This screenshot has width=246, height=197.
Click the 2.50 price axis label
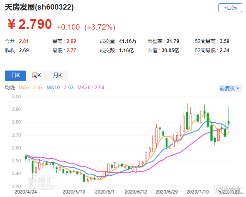point(16,161)
